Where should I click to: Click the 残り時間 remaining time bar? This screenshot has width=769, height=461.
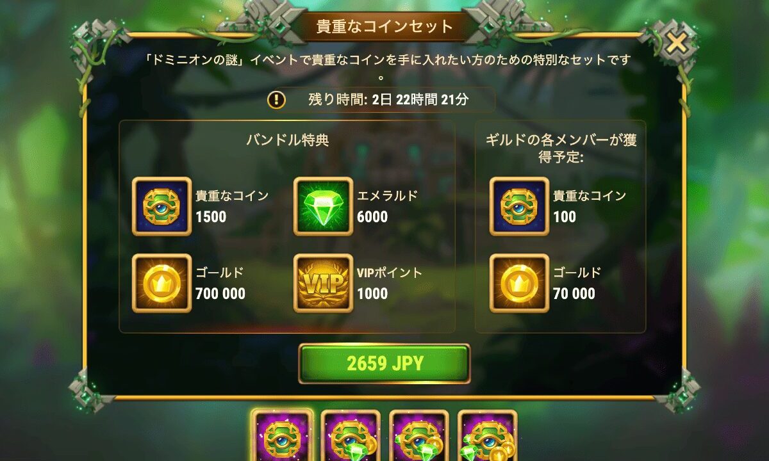(x=381, y=100)
